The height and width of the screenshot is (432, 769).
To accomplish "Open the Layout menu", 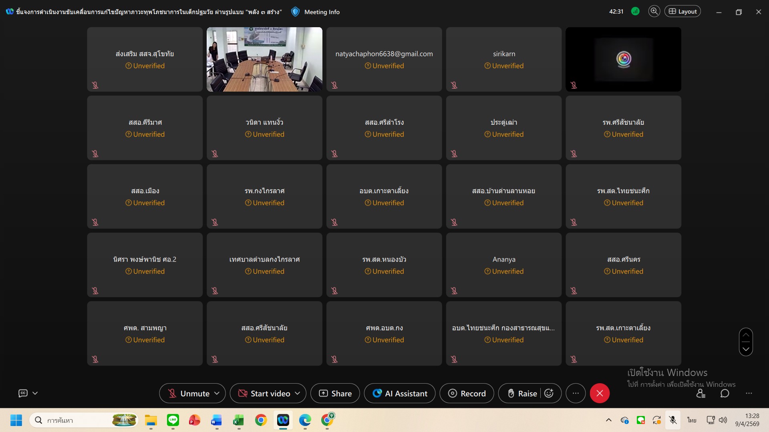I will click(x=682, y=12).
